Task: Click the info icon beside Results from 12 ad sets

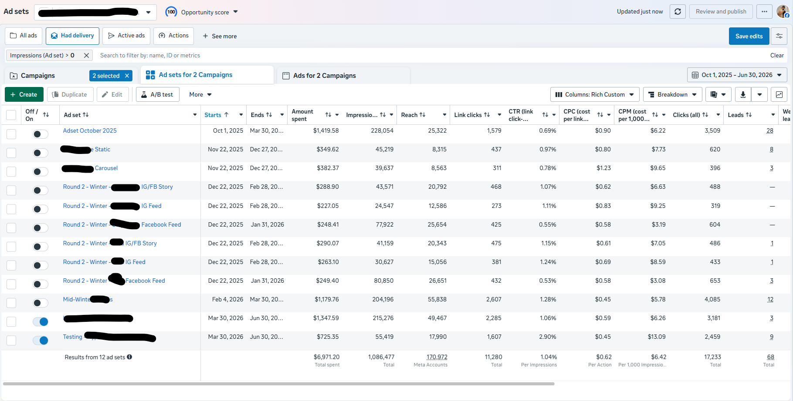Action: pyautogui.click(x=129, y=357)
